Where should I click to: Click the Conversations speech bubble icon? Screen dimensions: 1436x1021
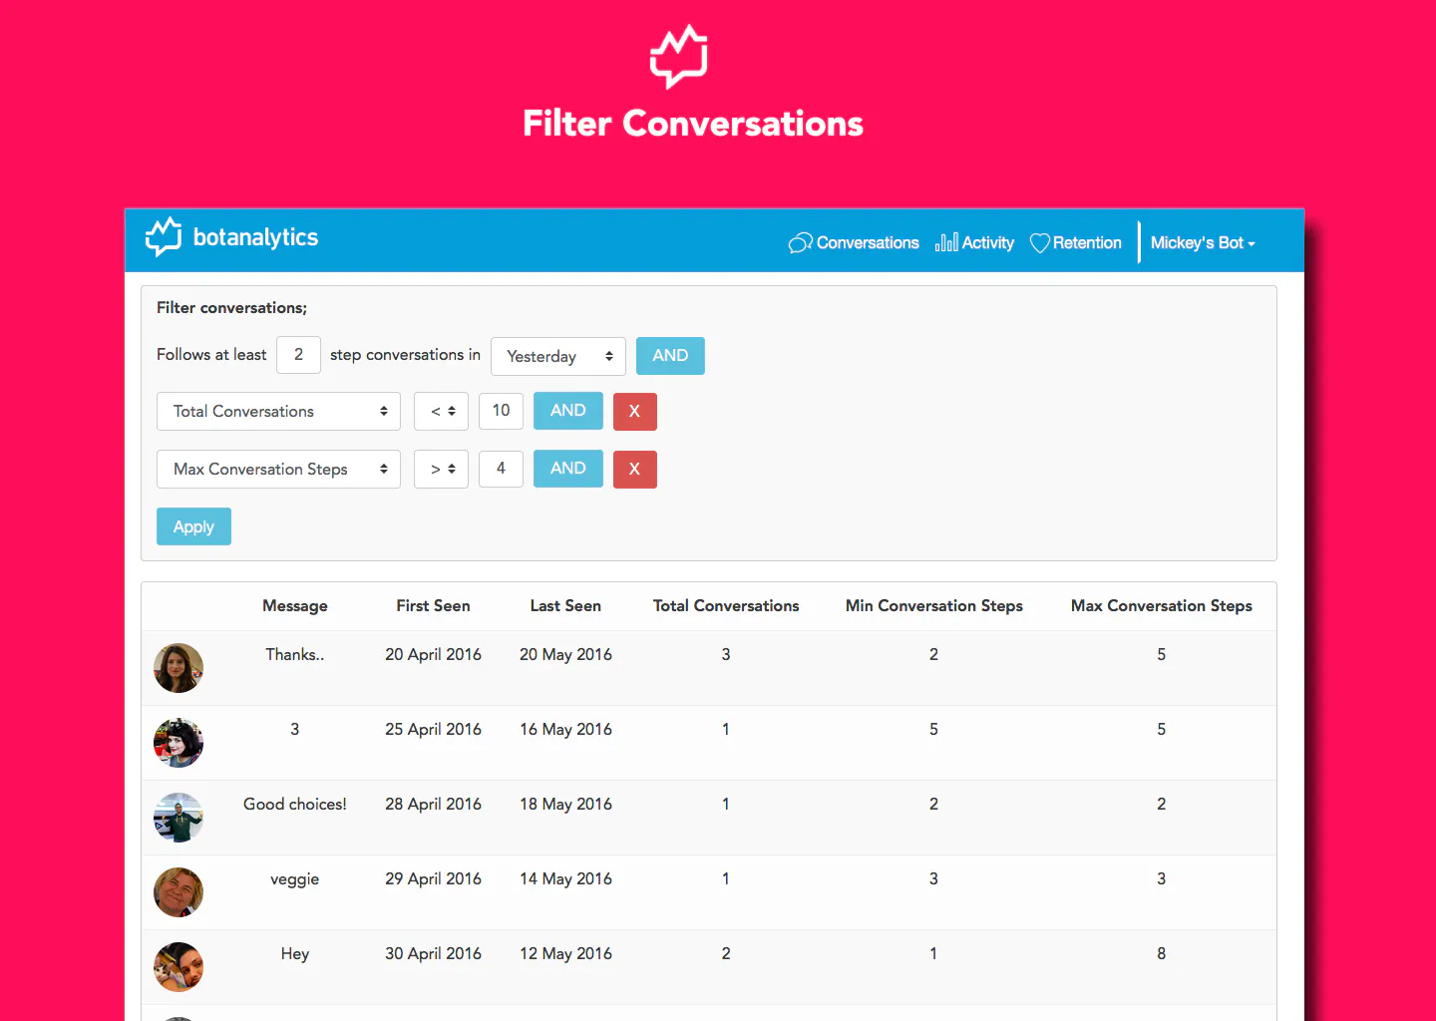800,243
